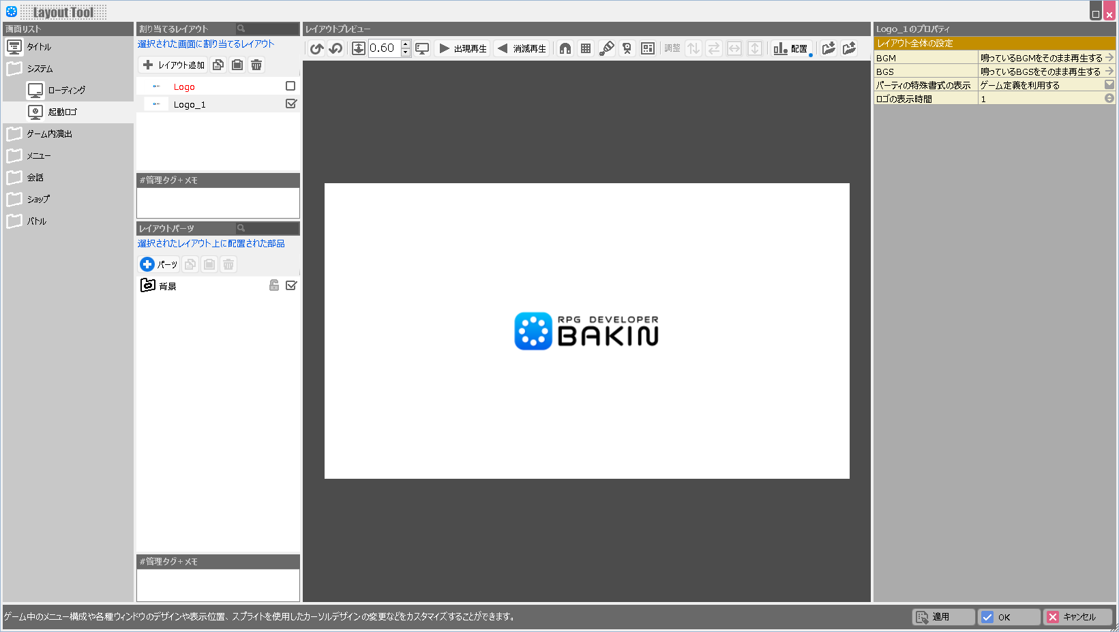The height and width of the screenshot is (632, 1119).
Task: Open the BGS setting selector arrow
Action: tap(1109, 72)
